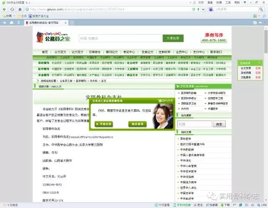Open 下载 manager in the status bar
Screen dimensions: 268x208
(x=225, y=205)
